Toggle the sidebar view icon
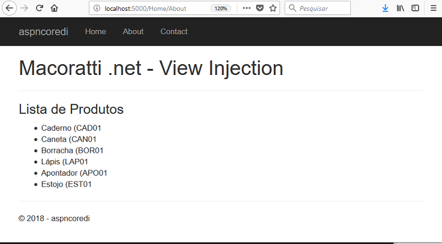 pyautogui.click(x=415, y=8)
